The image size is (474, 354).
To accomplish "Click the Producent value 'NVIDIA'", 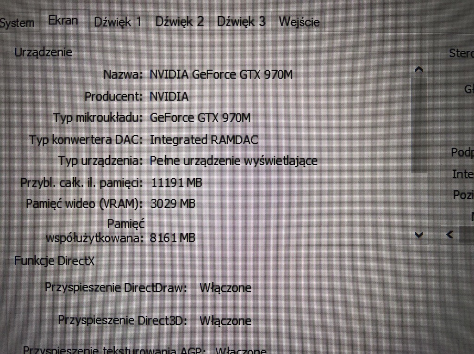I will point(169,97).
